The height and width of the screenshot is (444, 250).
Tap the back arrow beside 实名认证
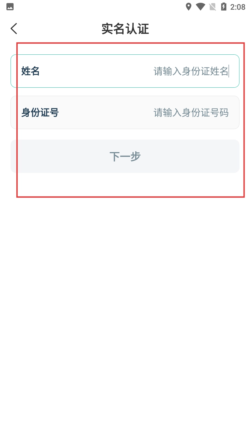click(x=14, y=29)
